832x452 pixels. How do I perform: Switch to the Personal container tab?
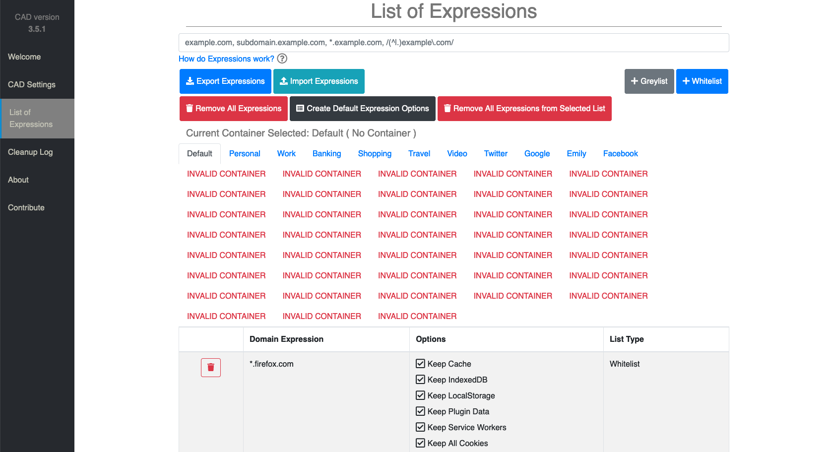coord(245,154)
